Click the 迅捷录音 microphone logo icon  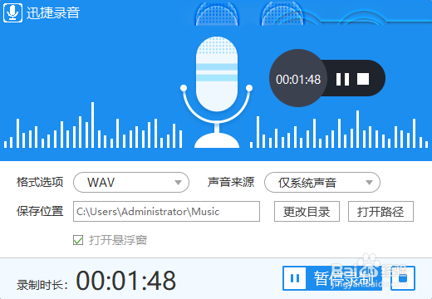[x=12, y=12]
